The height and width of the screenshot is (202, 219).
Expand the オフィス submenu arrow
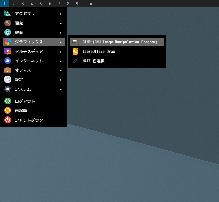[60, 71]
